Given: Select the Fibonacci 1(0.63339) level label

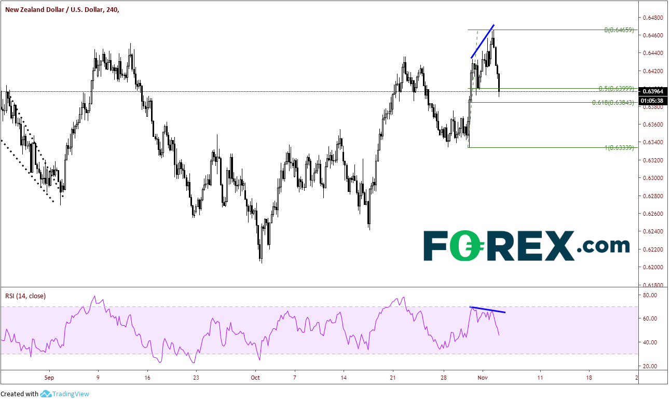Looking at the screenshot, I should (620, 148).
